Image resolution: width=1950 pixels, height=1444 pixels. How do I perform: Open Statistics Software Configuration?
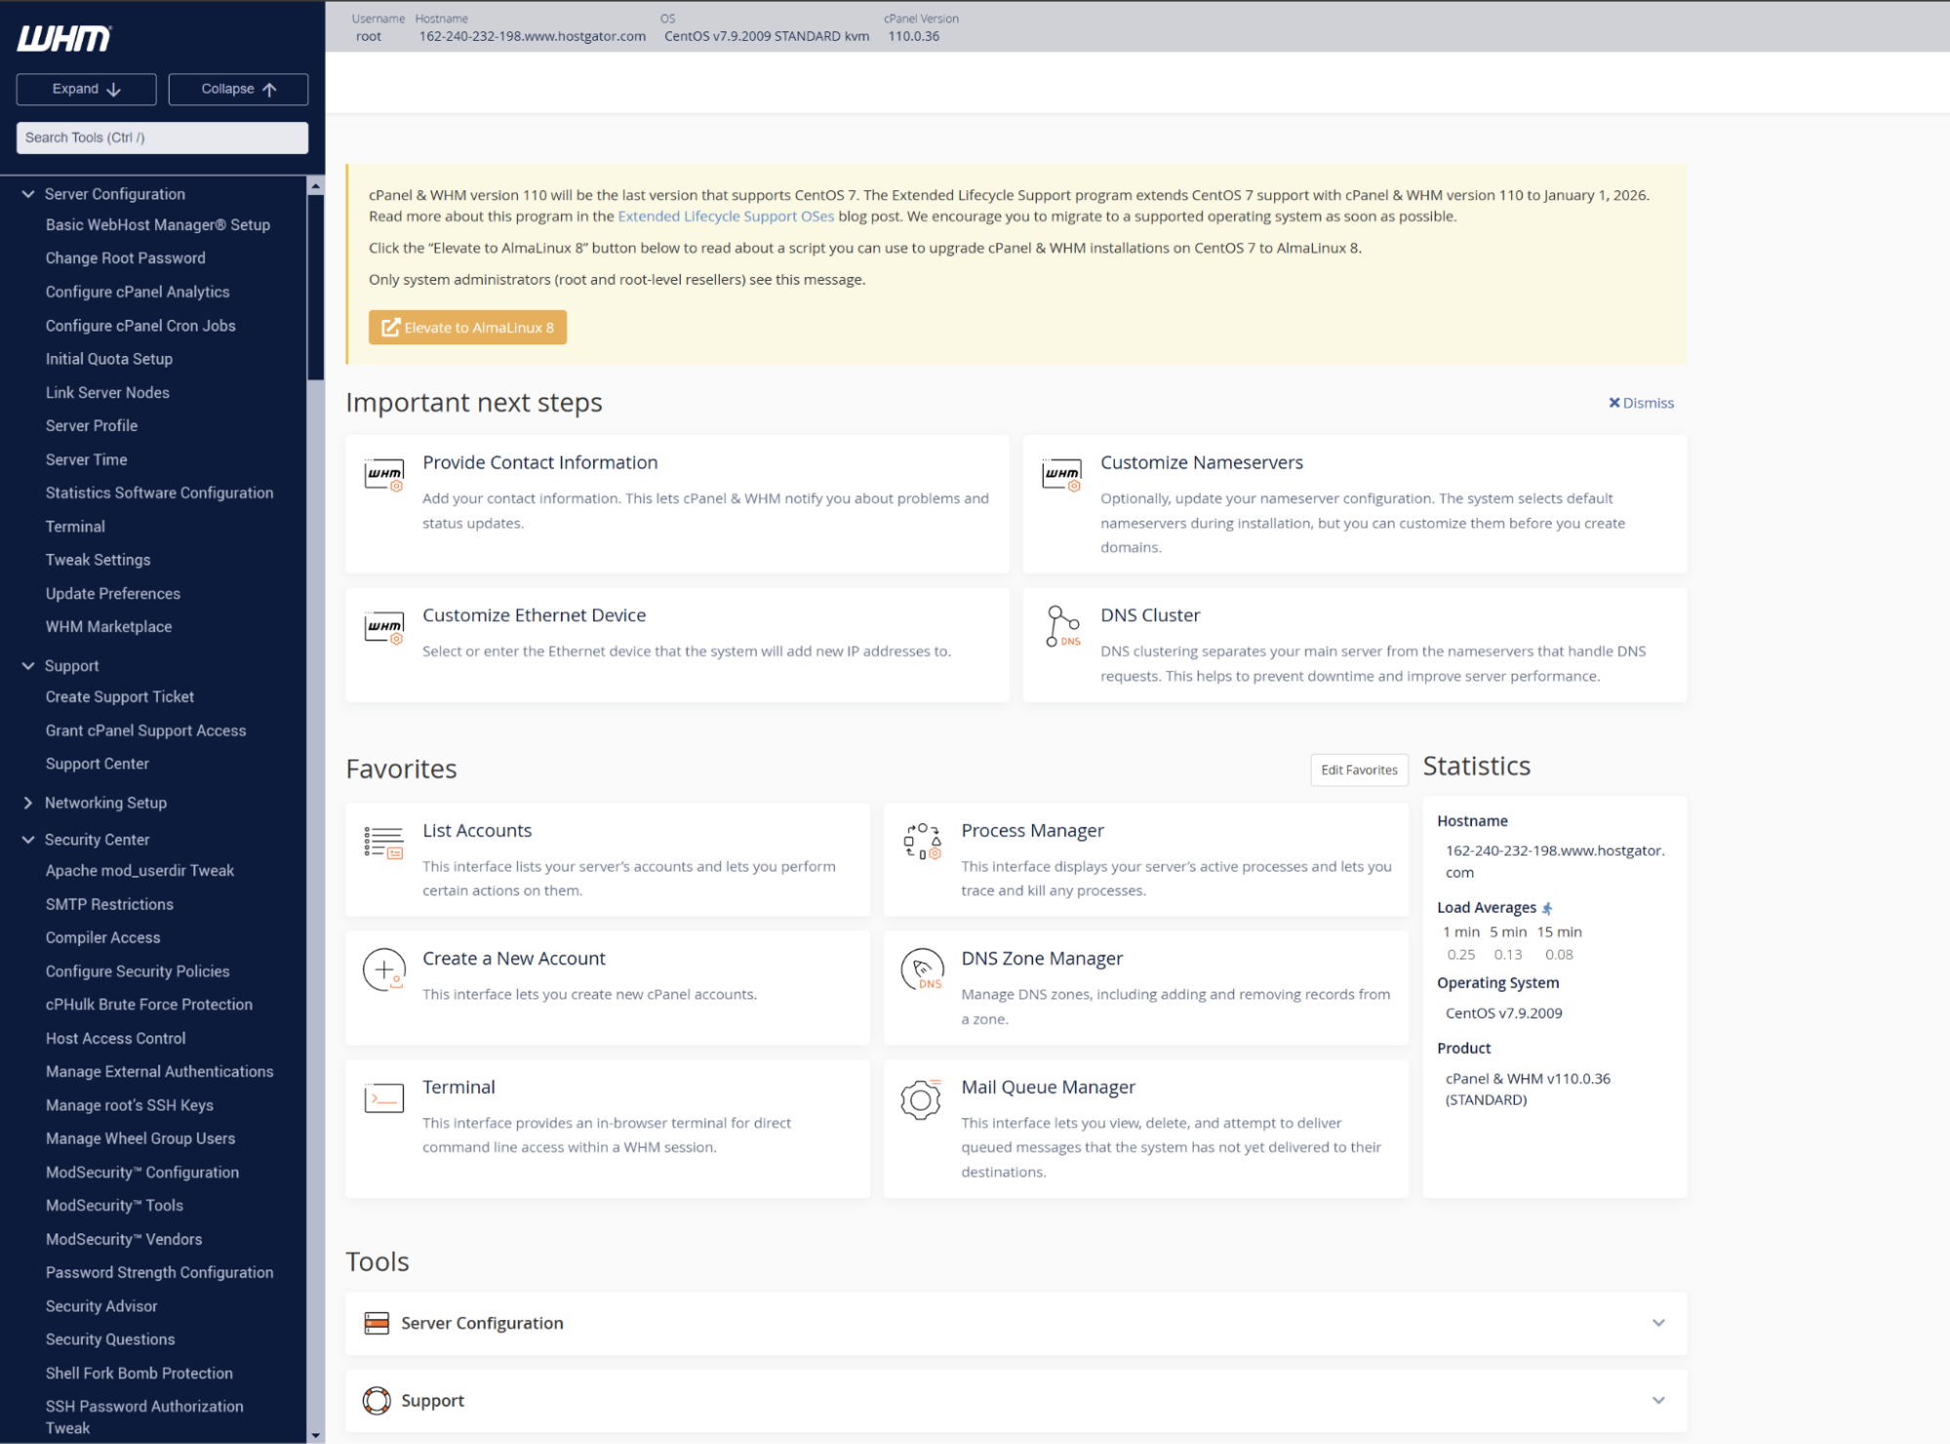160,492
